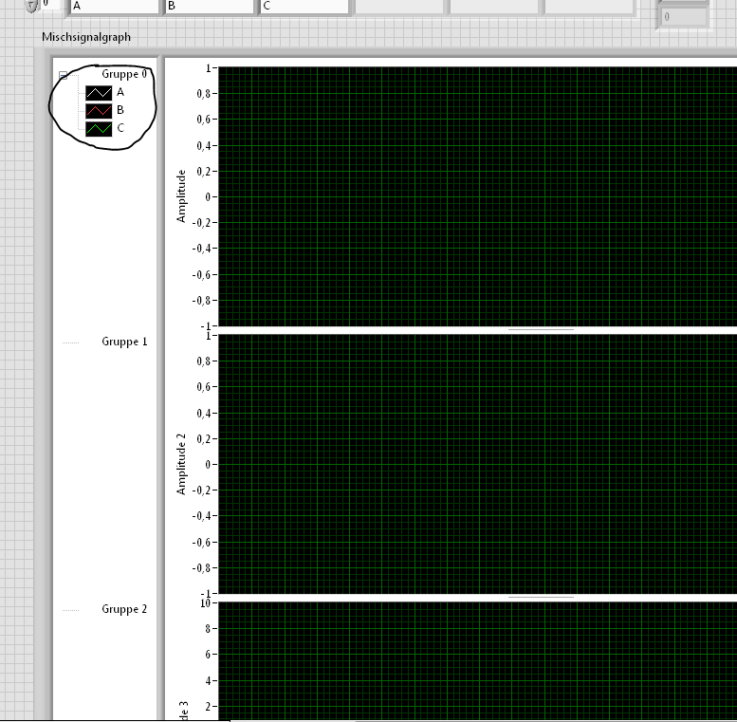737x722 pixels.
Task: Open plot C's green line legend icon
Action: [99, 129]
